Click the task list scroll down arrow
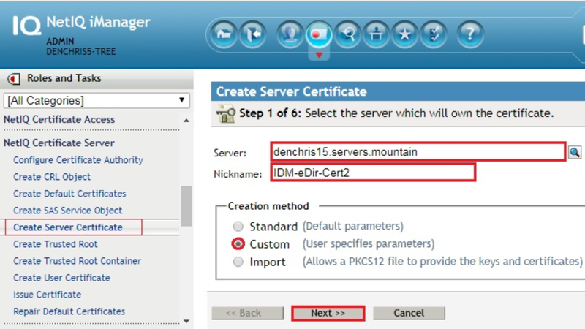585x329 pixels. tap(186, 321)
